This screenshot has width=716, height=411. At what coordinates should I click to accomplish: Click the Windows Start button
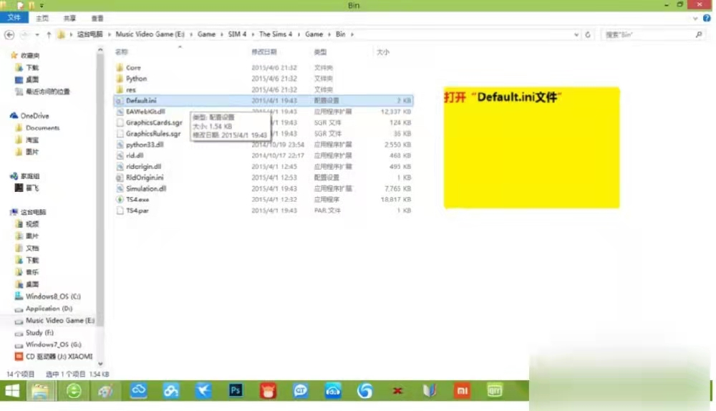12,391
